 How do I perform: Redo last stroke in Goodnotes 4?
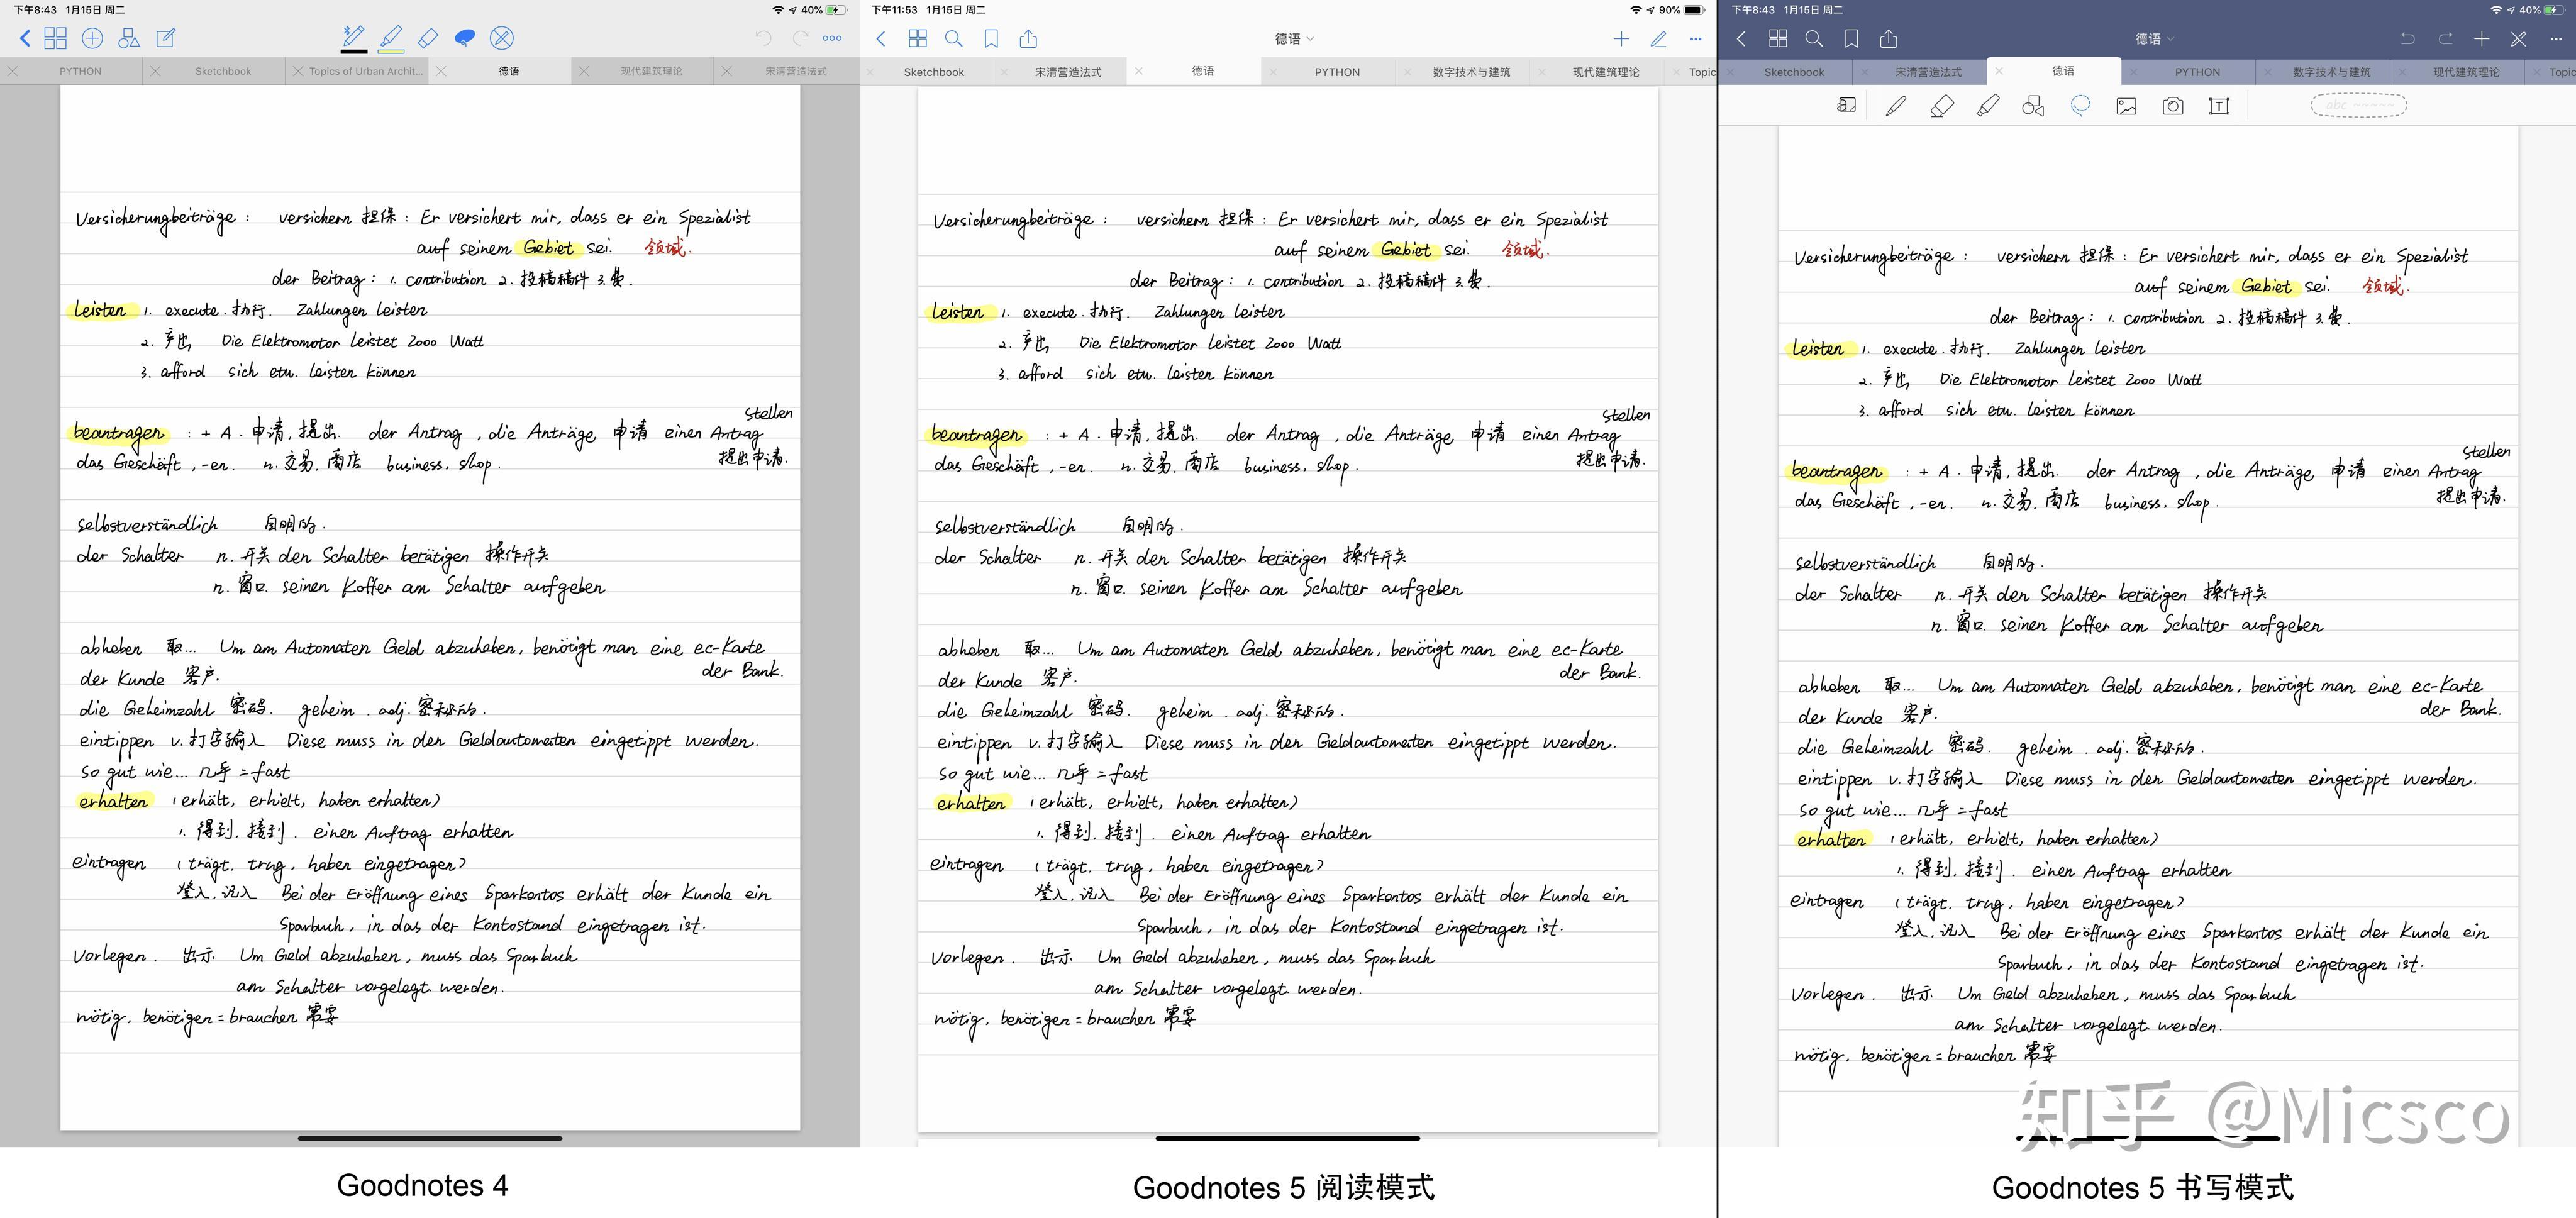(800, 38)
